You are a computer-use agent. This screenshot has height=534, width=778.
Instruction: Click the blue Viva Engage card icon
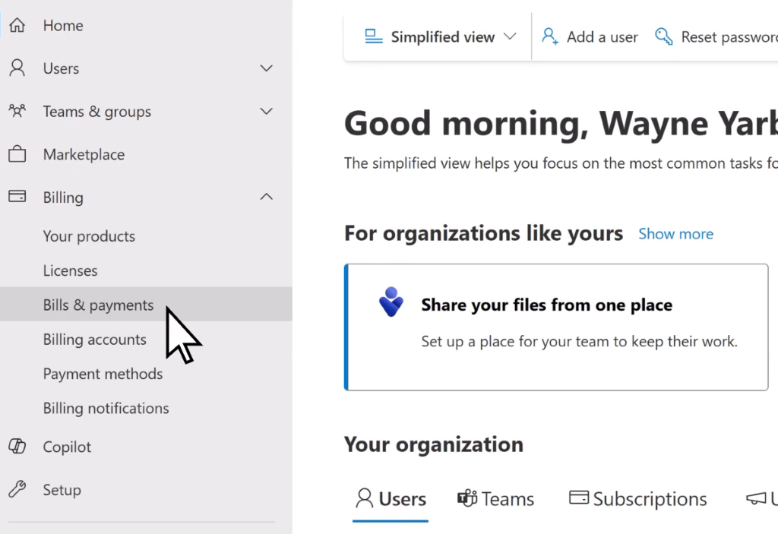tap(391, 302)
